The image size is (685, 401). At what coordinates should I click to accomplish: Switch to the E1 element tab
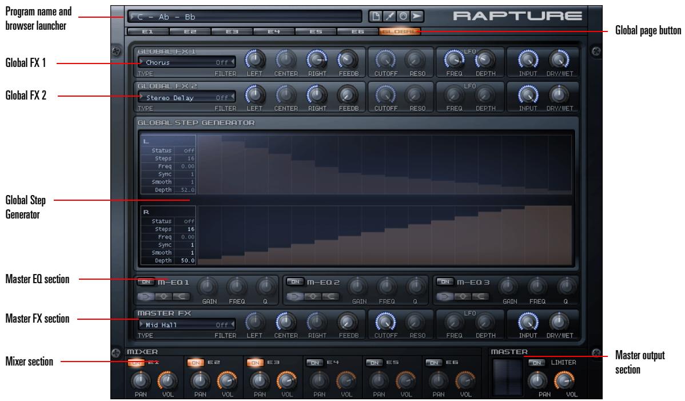click(148, 31)
